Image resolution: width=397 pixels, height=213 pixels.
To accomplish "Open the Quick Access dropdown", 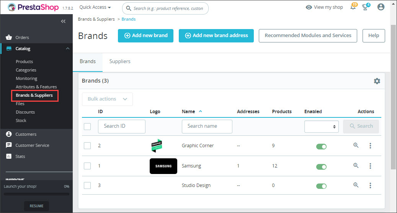I will [95, 7].
